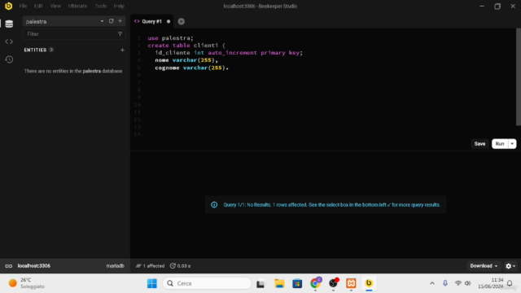This screenshot has height=293, width=521.
Task: Open Windows Start menu
Action: pyautogui.click(x=152, y=283)
